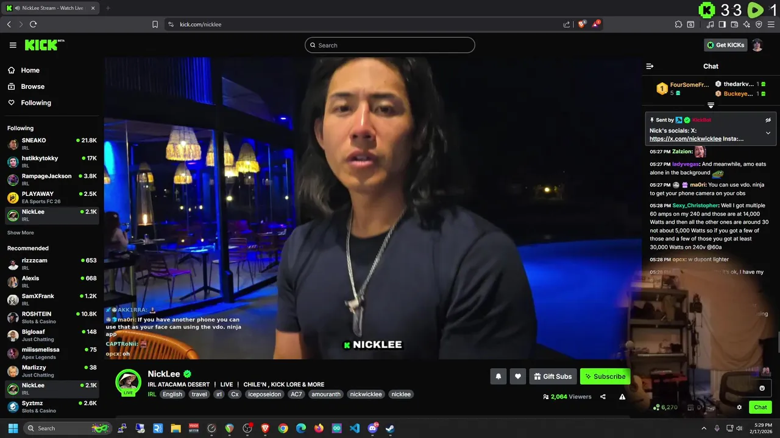Expand the pinned message chevron
780x438 pixels.
768,133
